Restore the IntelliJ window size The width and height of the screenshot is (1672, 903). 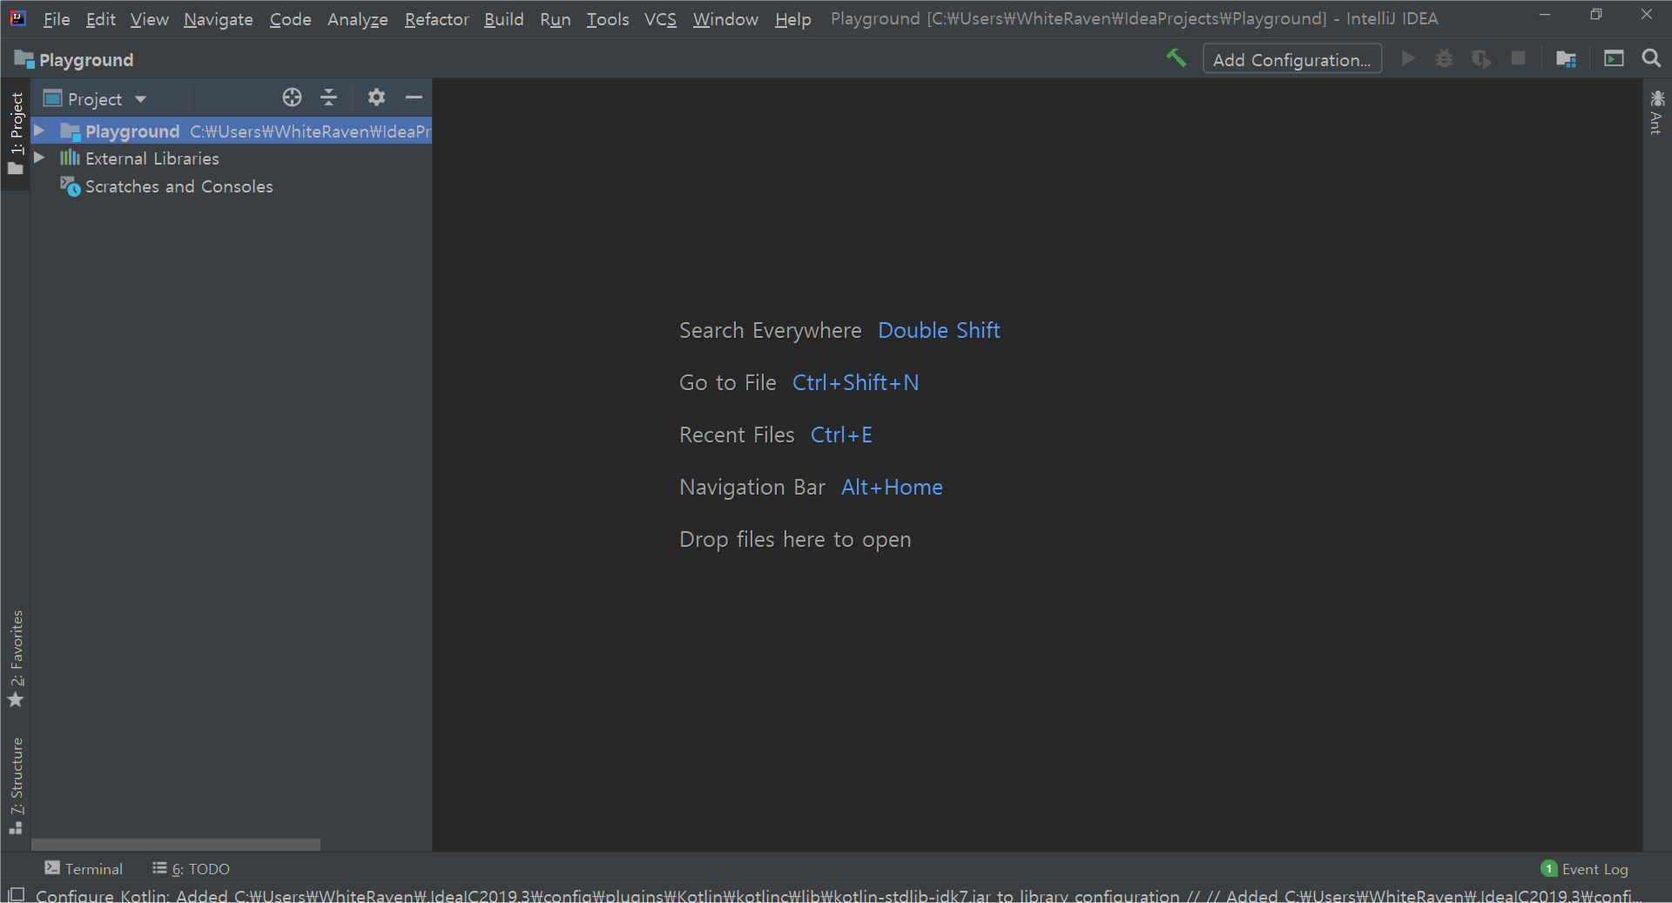1595,15
